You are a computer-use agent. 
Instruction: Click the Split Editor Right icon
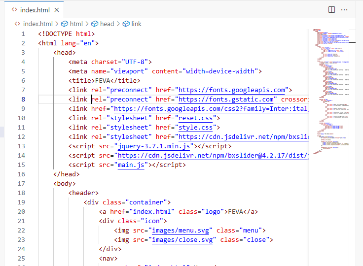point(332,10)
